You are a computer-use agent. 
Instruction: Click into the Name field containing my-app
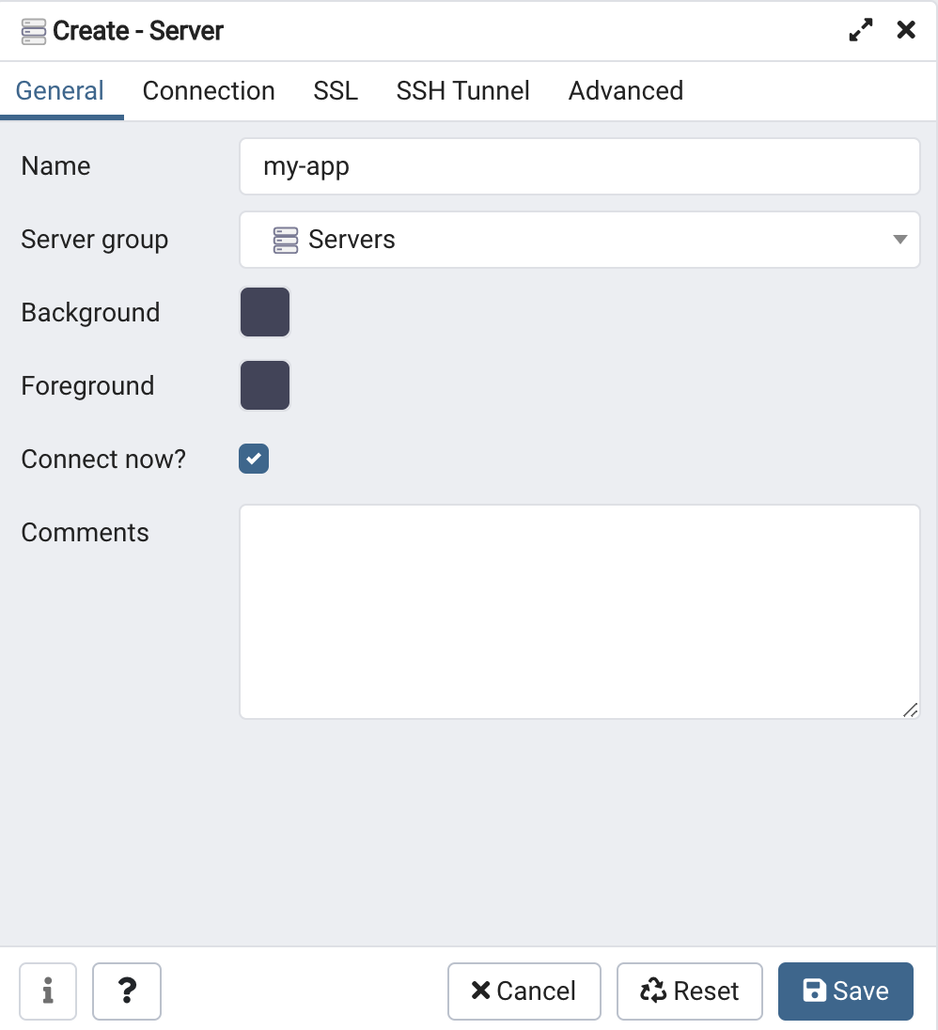tap(579, 166)
